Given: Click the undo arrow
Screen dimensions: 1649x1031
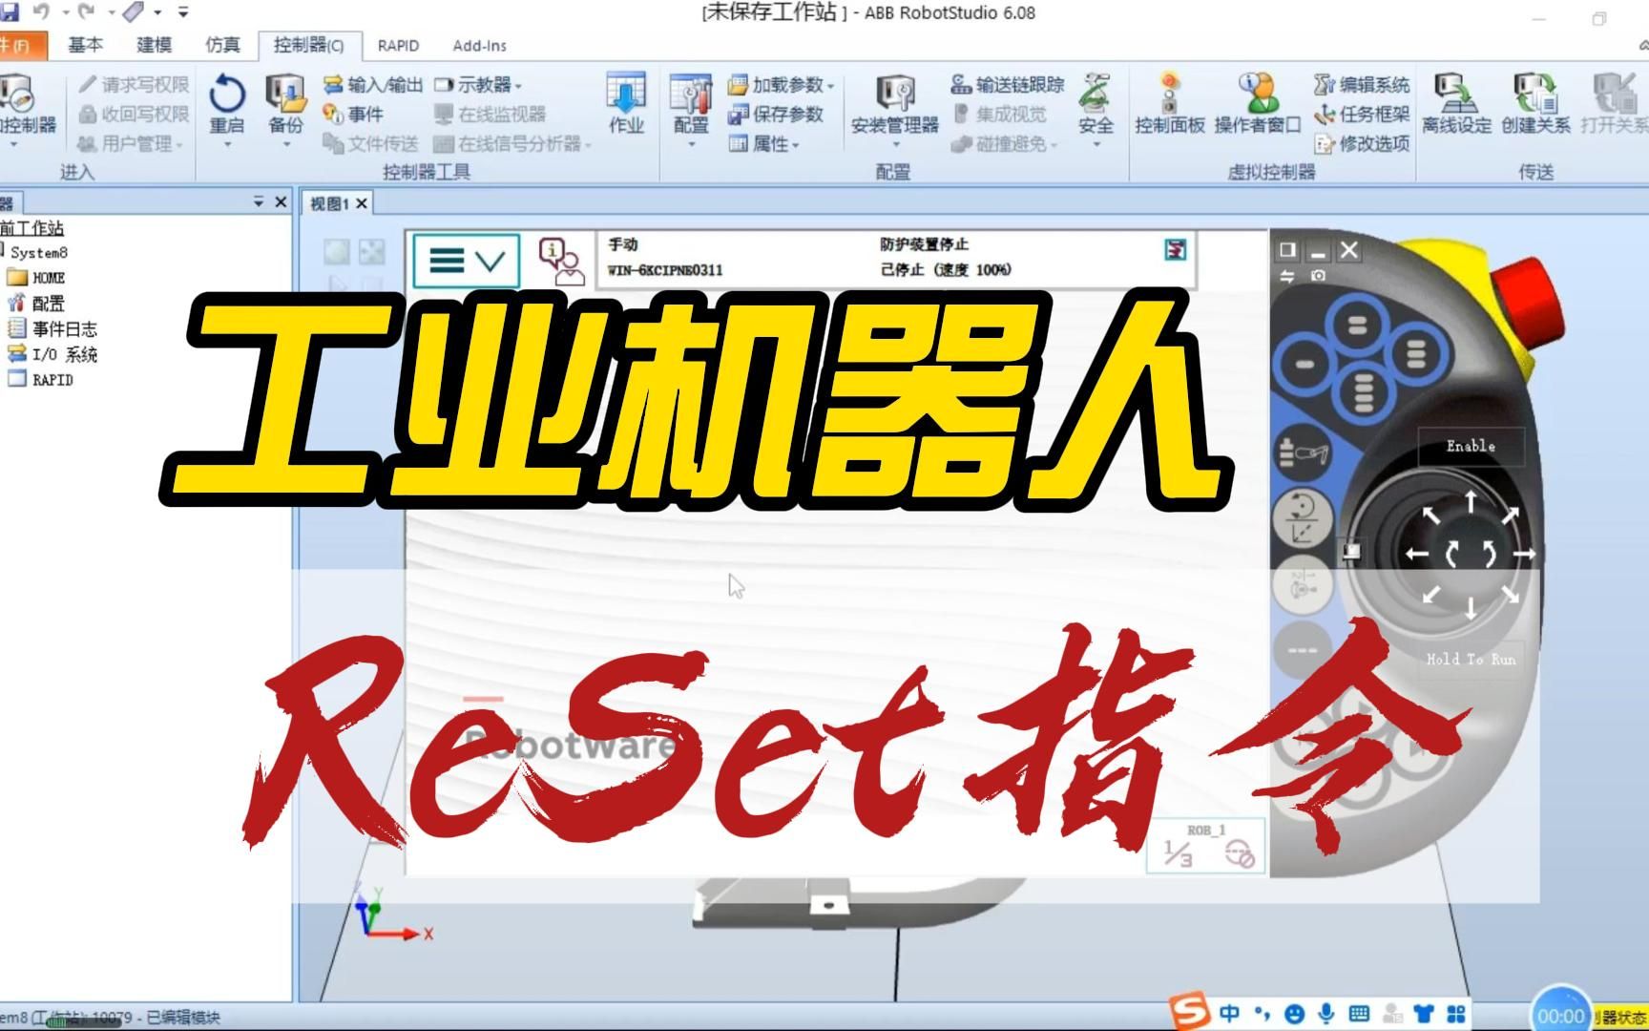Looking at the screenshot, I should click(x=40, y=12).
